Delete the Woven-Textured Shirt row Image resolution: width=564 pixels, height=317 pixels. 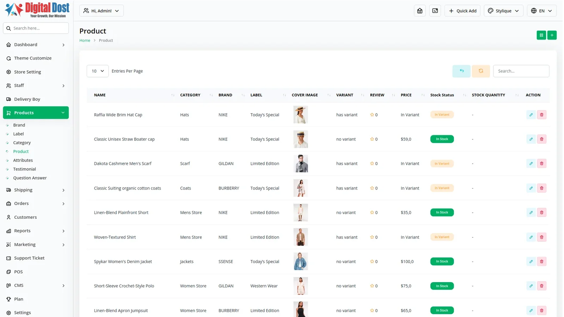(x=541, y=237)
